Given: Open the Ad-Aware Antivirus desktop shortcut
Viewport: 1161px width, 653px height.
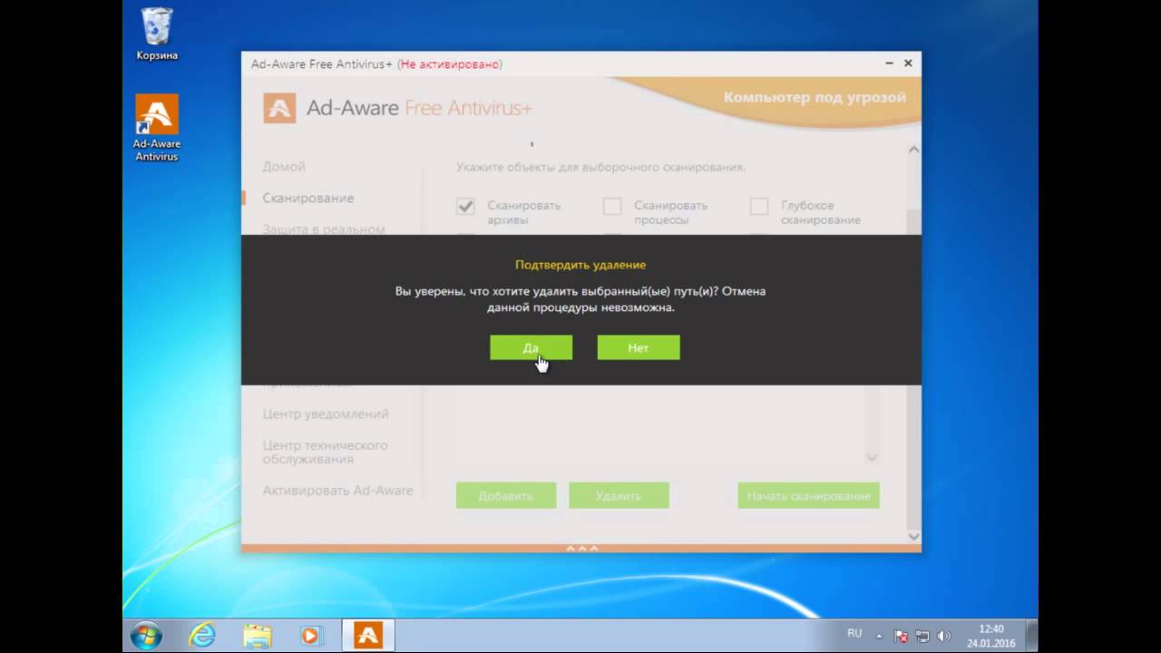Looking at the screenshot, I should click(x=157, y=128).
